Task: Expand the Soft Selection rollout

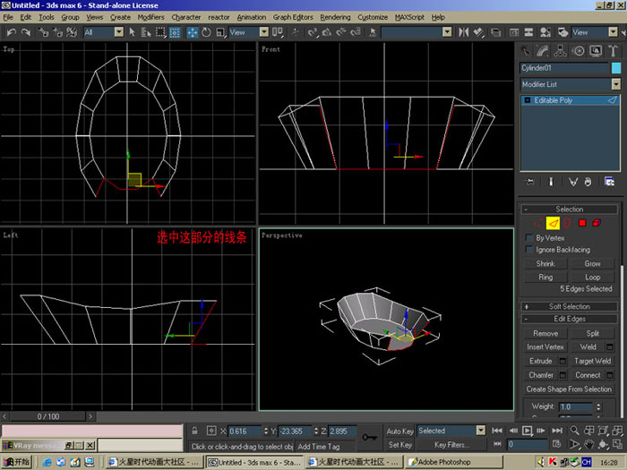Action: 569,306
